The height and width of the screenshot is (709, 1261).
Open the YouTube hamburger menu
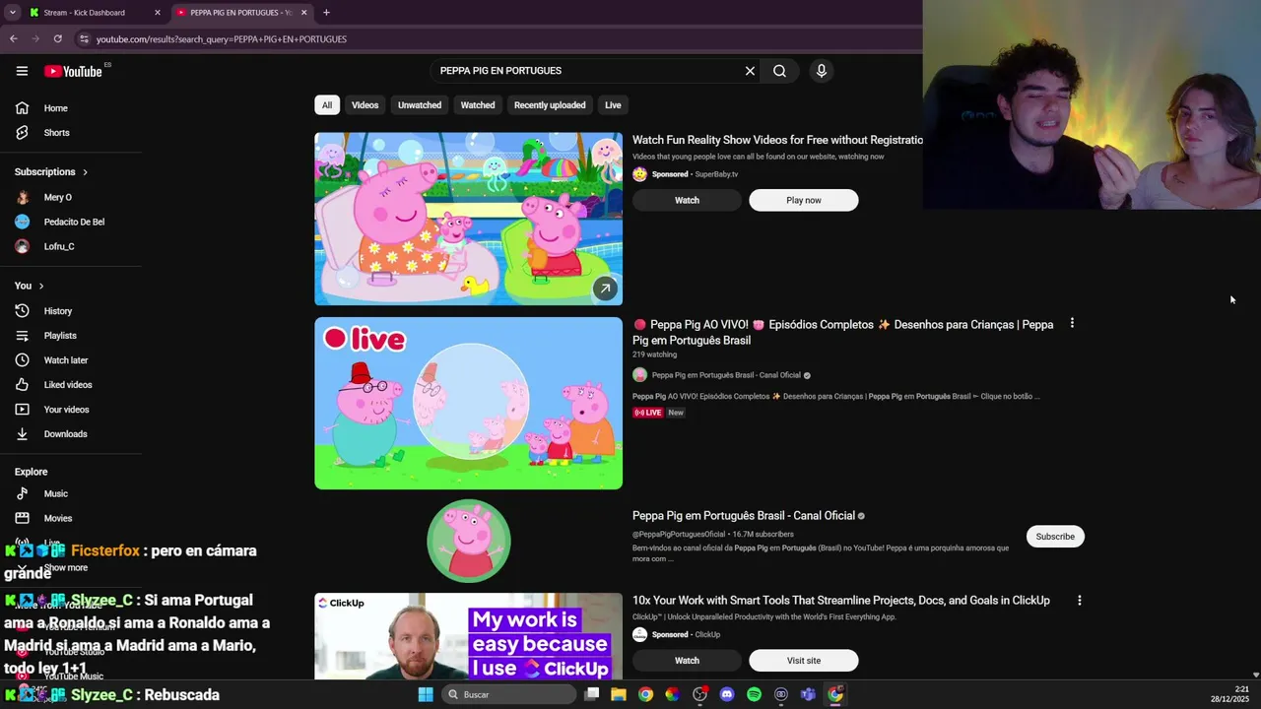pyautogui.click(x=22, y=71)
